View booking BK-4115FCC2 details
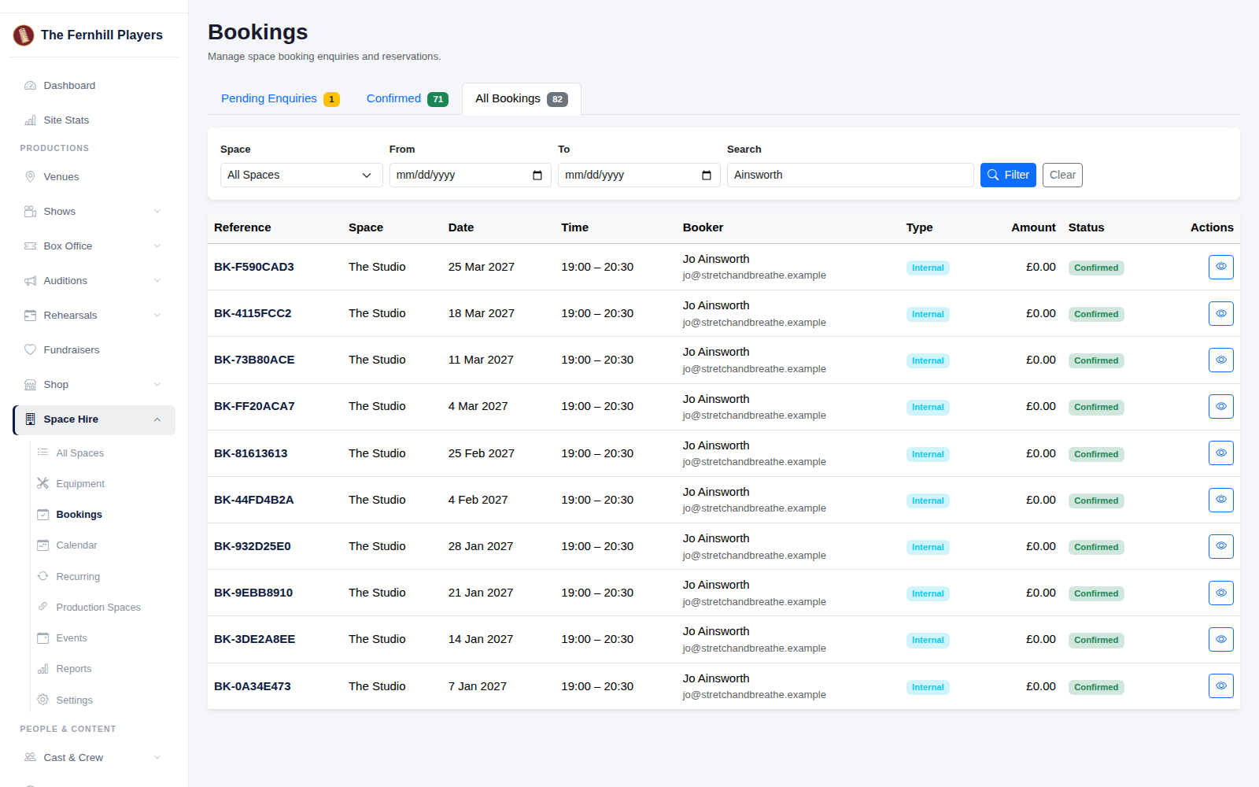 click(1220, 313)
